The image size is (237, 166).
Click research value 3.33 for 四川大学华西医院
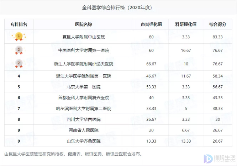tap(186, 119)
